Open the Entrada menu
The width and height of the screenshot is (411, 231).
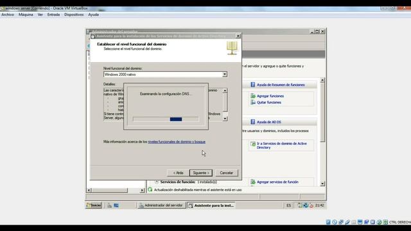click(x=53, y=15)
